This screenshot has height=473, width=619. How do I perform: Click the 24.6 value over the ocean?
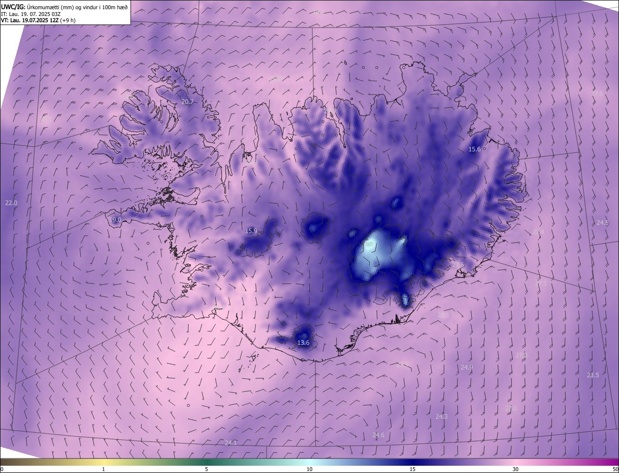tap(378, 435)
